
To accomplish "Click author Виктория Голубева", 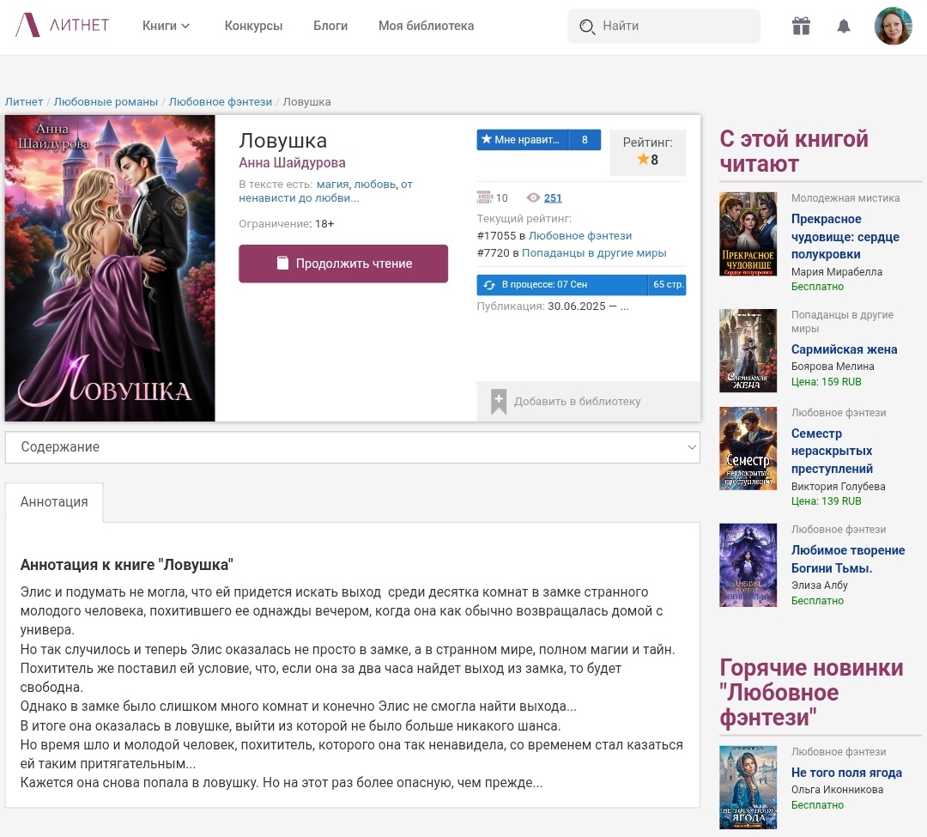I will point(839,487).
